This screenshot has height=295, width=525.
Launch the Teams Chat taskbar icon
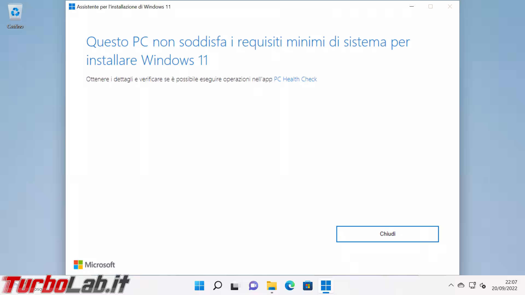(253, 286)
